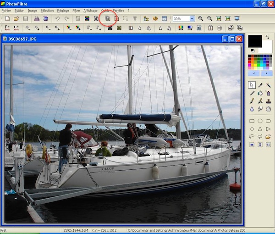Choose the Rectangle selection shape
The width and height of the screenshot is (275, 234).
pyautogui.click(x=252, y=121)
